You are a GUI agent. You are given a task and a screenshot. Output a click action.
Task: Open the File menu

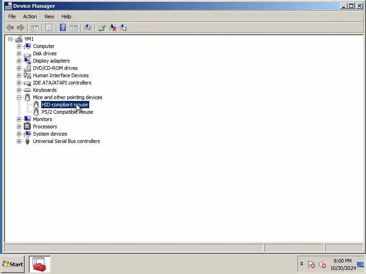(x=12, y=16)
